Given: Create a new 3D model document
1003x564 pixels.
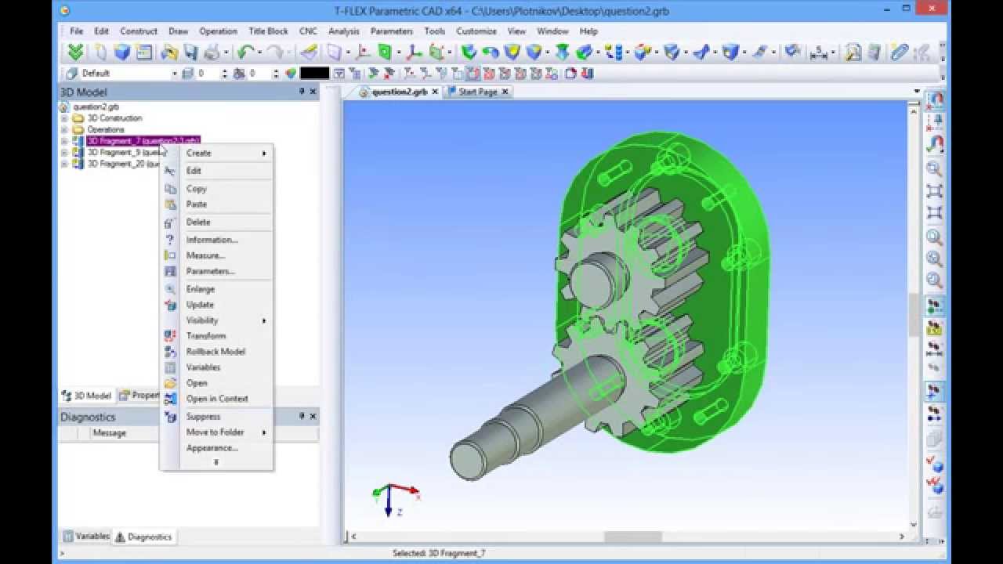Looking at the screenshot, I should [122, 52].
